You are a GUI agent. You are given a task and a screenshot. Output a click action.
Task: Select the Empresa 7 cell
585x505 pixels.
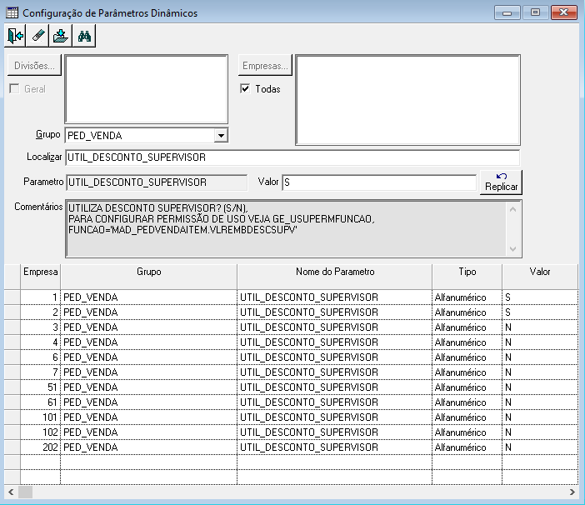pos(40,372)
